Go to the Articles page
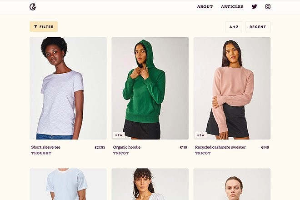Image resolution: width=300 pixels, height=200 pixels. [x=232, y=7]
